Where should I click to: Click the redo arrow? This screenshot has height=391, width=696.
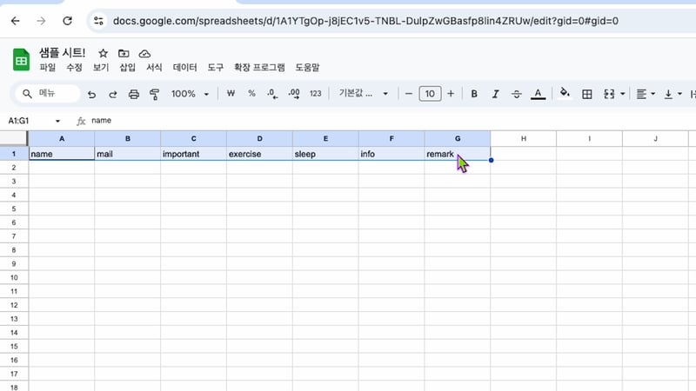point(113,94)
